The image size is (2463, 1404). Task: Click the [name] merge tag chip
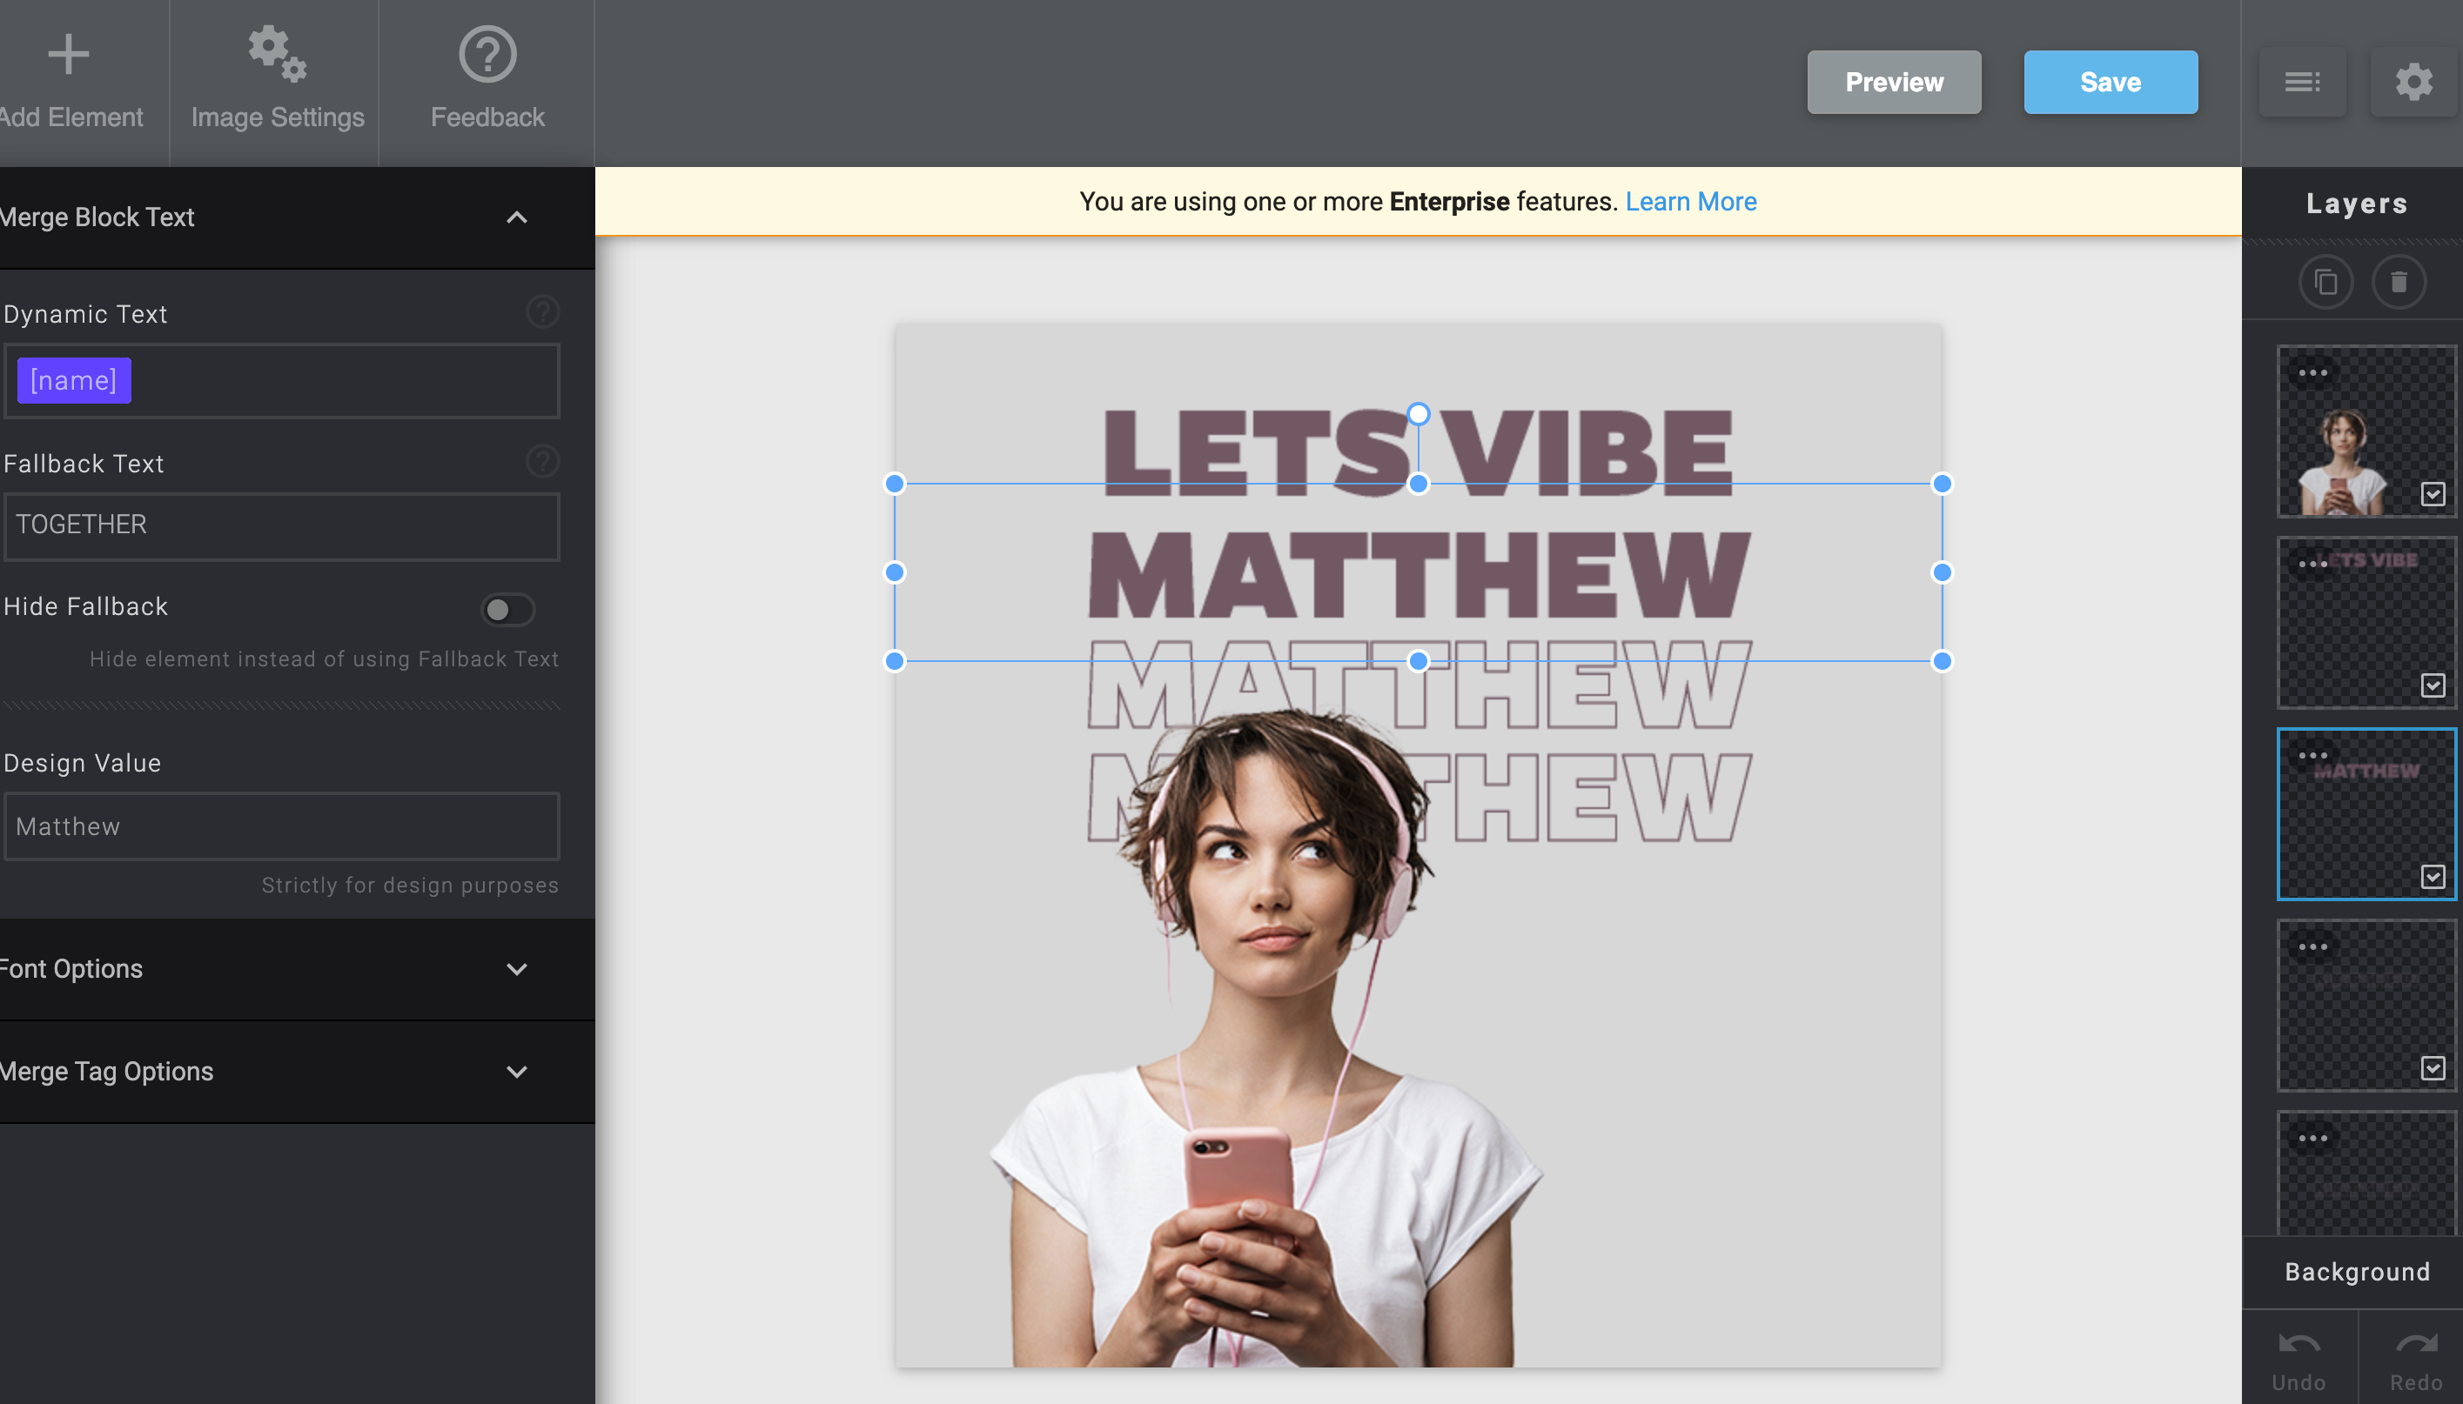[x=73, y=380]
